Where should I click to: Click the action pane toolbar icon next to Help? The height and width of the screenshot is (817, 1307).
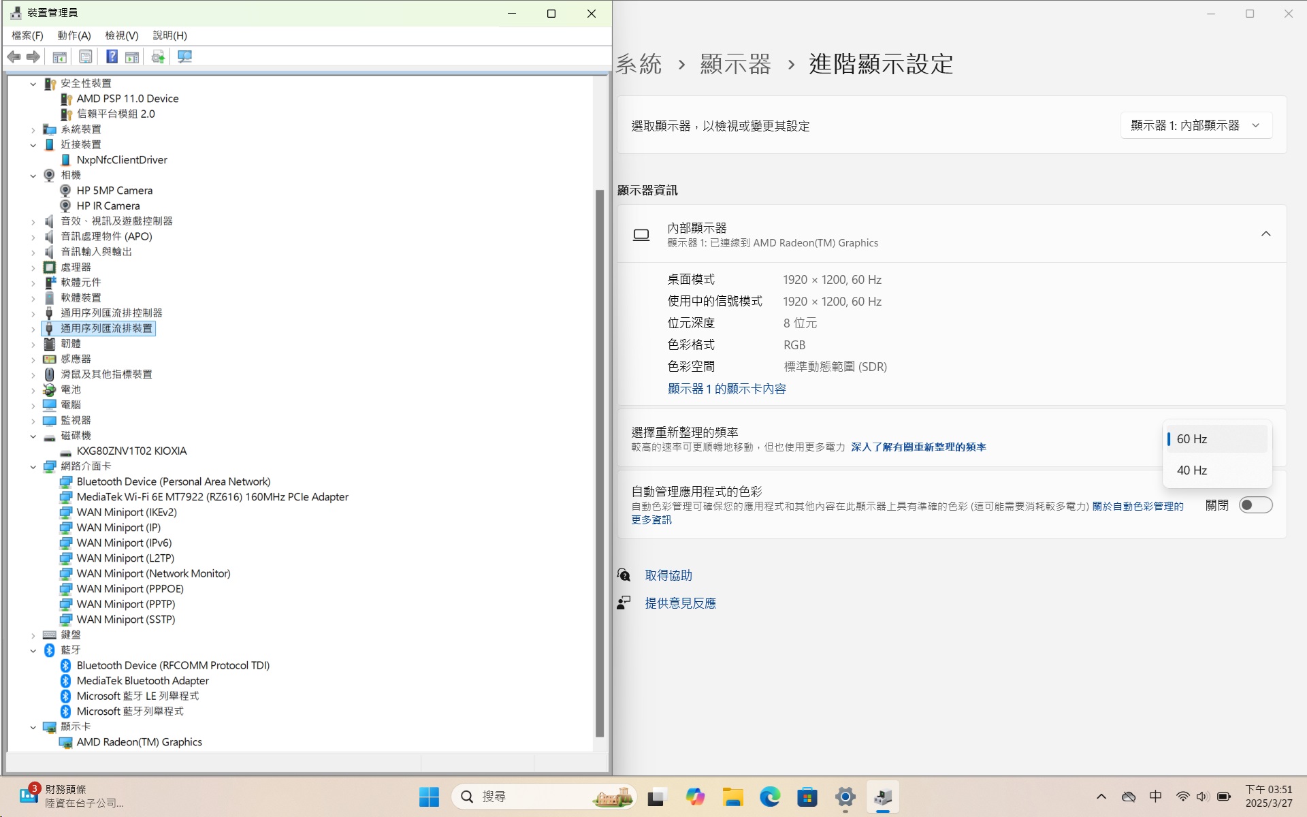click(132, 57)
